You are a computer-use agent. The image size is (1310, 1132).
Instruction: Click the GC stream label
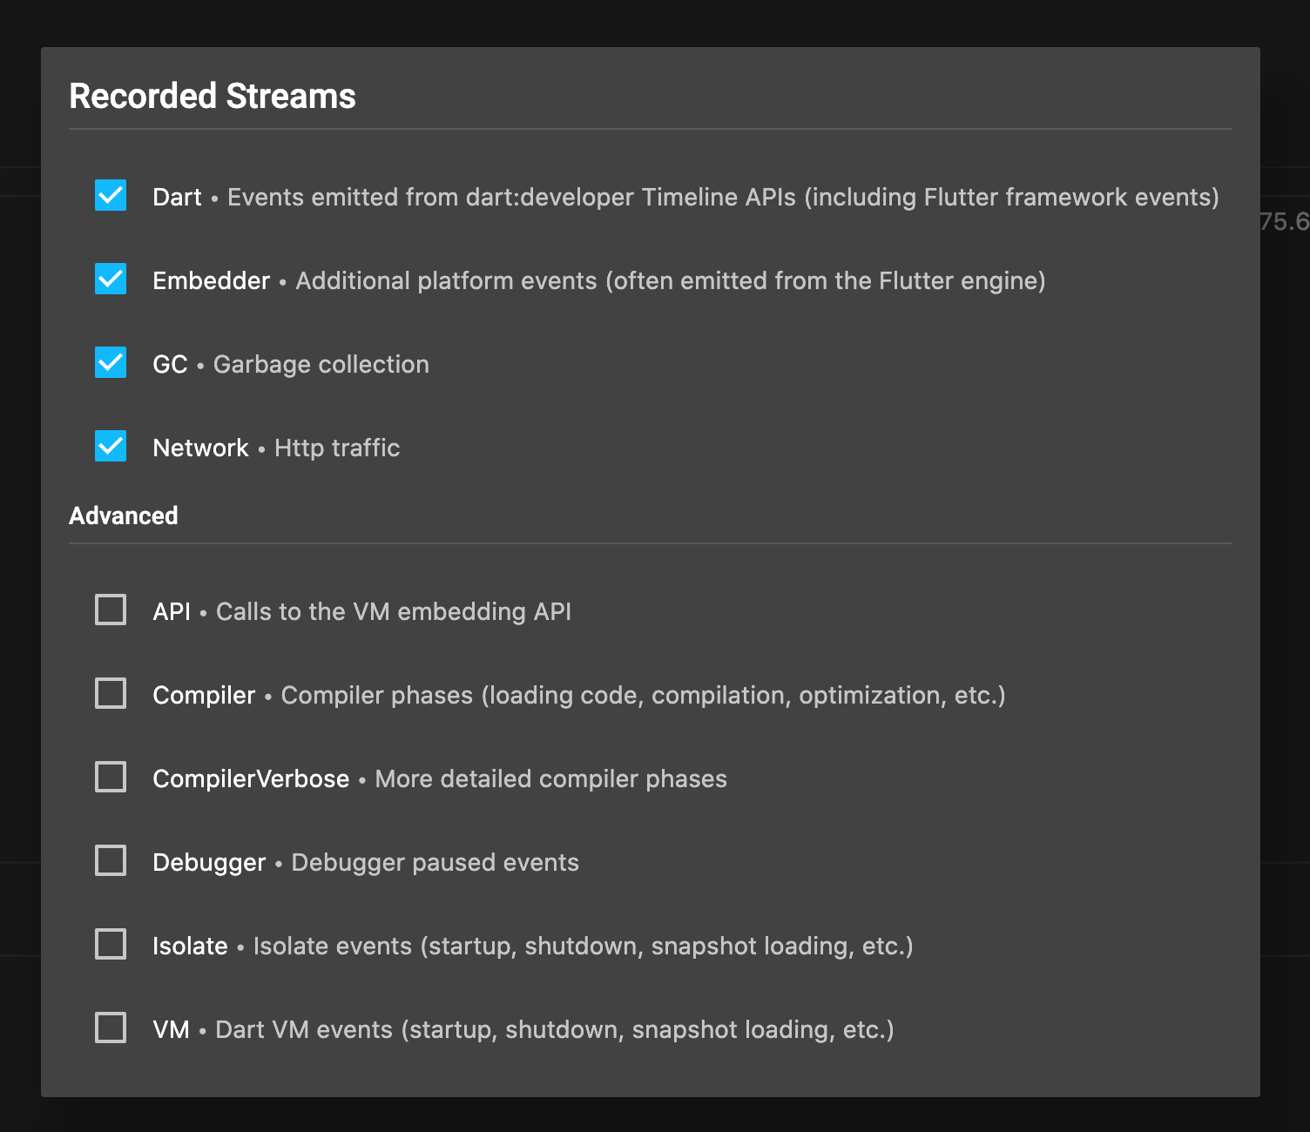tap(170, 364)
